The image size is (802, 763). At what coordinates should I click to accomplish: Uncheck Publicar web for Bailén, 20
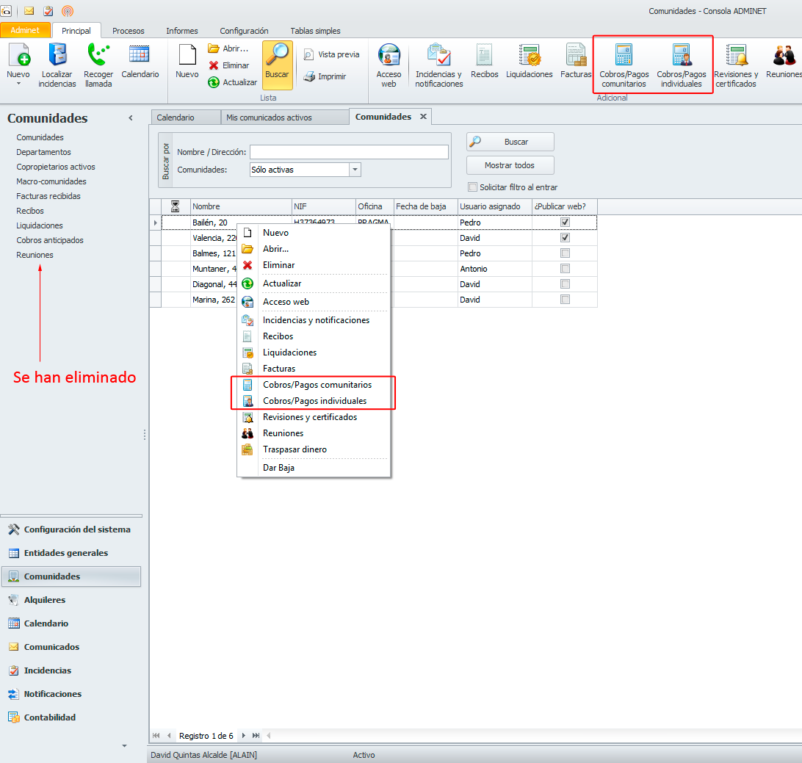(565, 222)
